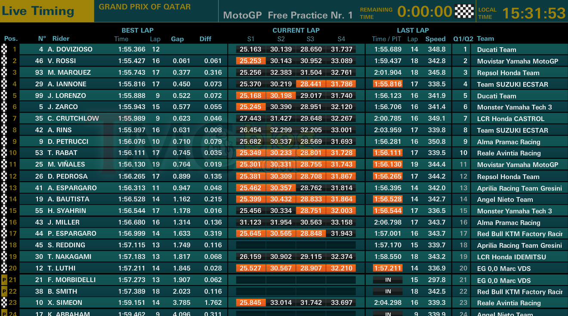Select the flag icon on M. Viñales's row
Screen dimensions: 568x316
(4, 164)
